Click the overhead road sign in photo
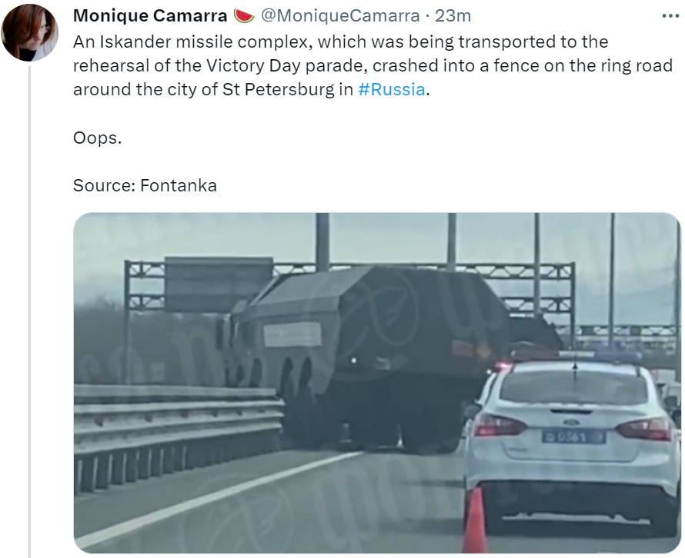Image resolution: width=685 pixels, height=558 pixels. click(219, 284)
